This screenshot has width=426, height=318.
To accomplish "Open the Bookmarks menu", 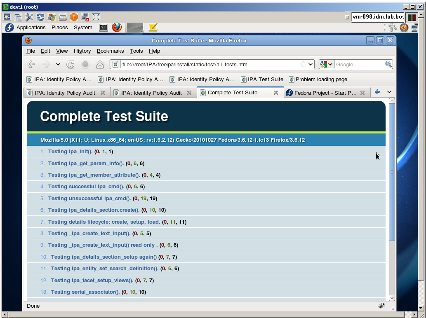I will coord(110,51).
